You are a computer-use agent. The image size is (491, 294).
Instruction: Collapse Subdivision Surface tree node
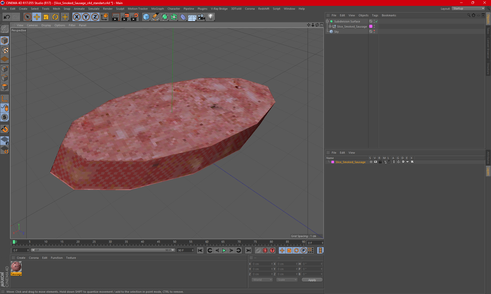(x=327, y=21)
